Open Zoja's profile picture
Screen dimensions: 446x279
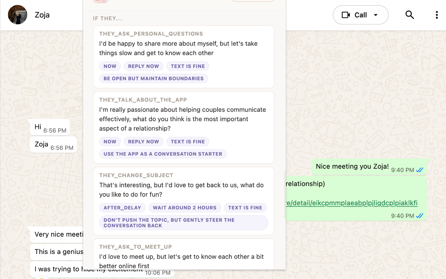[x=17, y=15]
